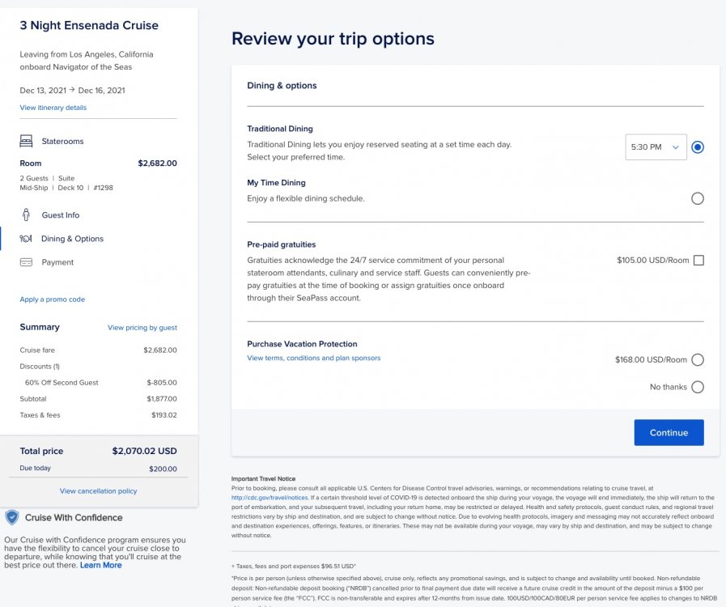This screenshot has width=726, height=607.
Task: Select the Traditional Dining radio button
Action: (x=698, y=147)
